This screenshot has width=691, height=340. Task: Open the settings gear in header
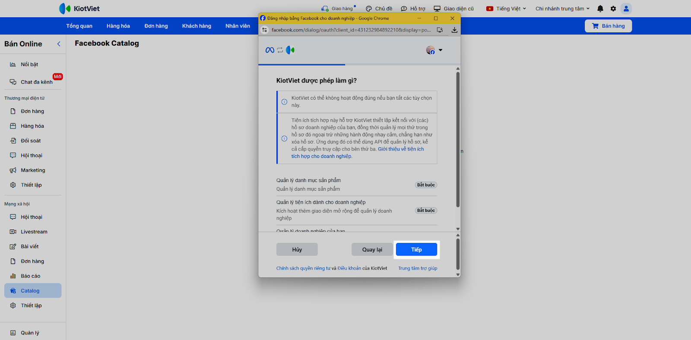point(613,9)
